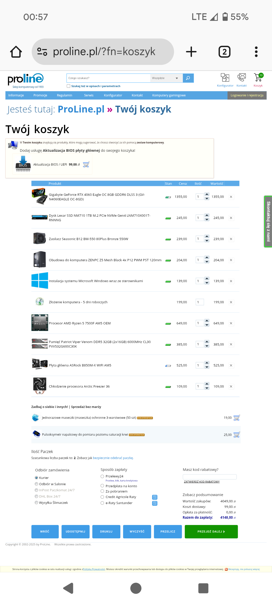This screenshot has width=272, height=604.
Task: Remove ZENPC Z5 Mesh case from cart
Action: (x=231, y=260)
